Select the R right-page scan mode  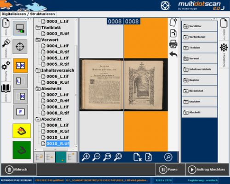[20, 97]
